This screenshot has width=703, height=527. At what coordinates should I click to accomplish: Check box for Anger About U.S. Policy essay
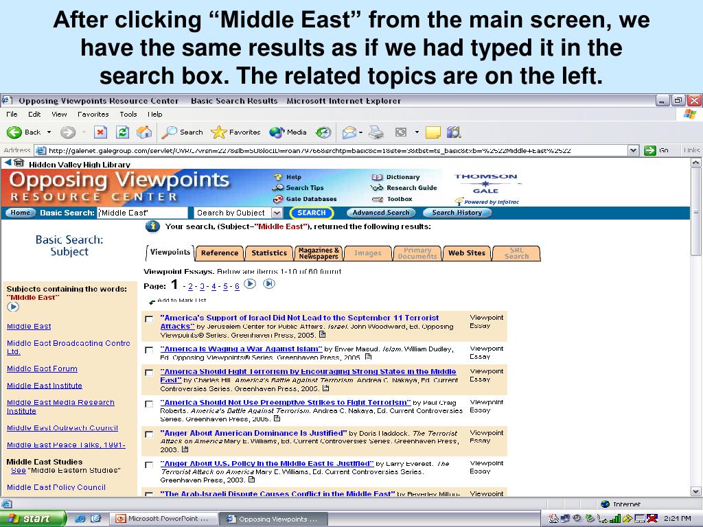tap(149, 465)
